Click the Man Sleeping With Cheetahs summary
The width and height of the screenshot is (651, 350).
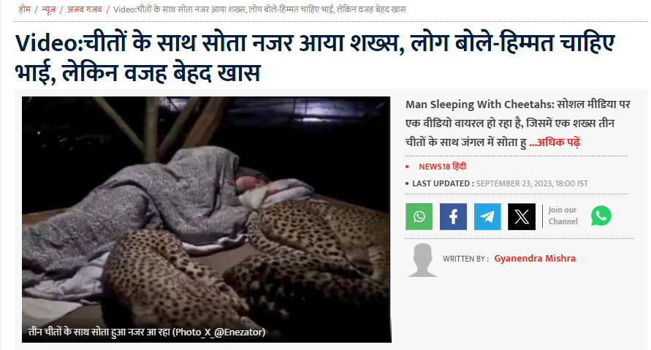pyautogui.click(x=518, y=123)
